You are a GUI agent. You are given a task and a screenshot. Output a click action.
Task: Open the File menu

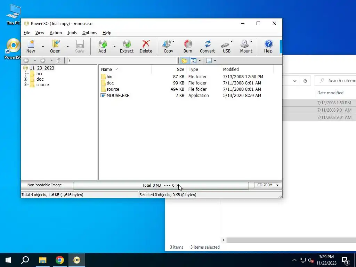tap(27, 33)
